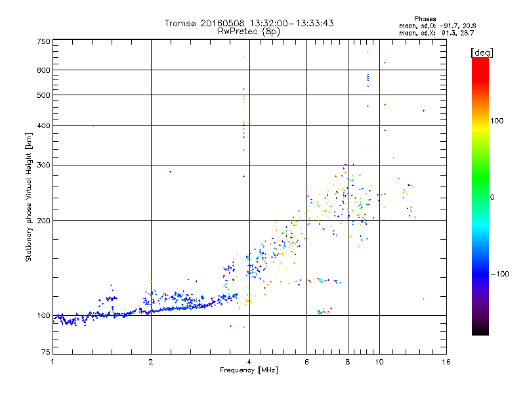The height and width of the screenshot is (394, 525).
Task: Click the x-axis tick label '1'
Action: 52,362
